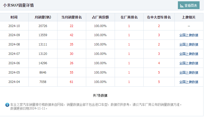
Task: Select the 2024-10 date cell
Action: (x=14, y=26)
